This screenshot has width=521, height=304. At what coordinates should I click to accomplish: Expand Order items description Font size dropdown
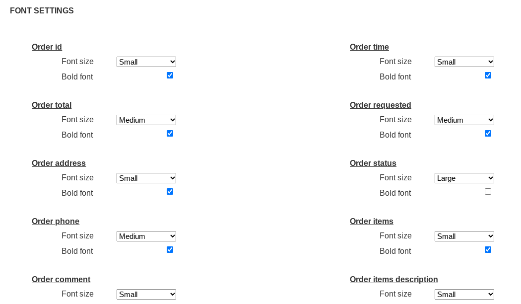tap(464, 295)
